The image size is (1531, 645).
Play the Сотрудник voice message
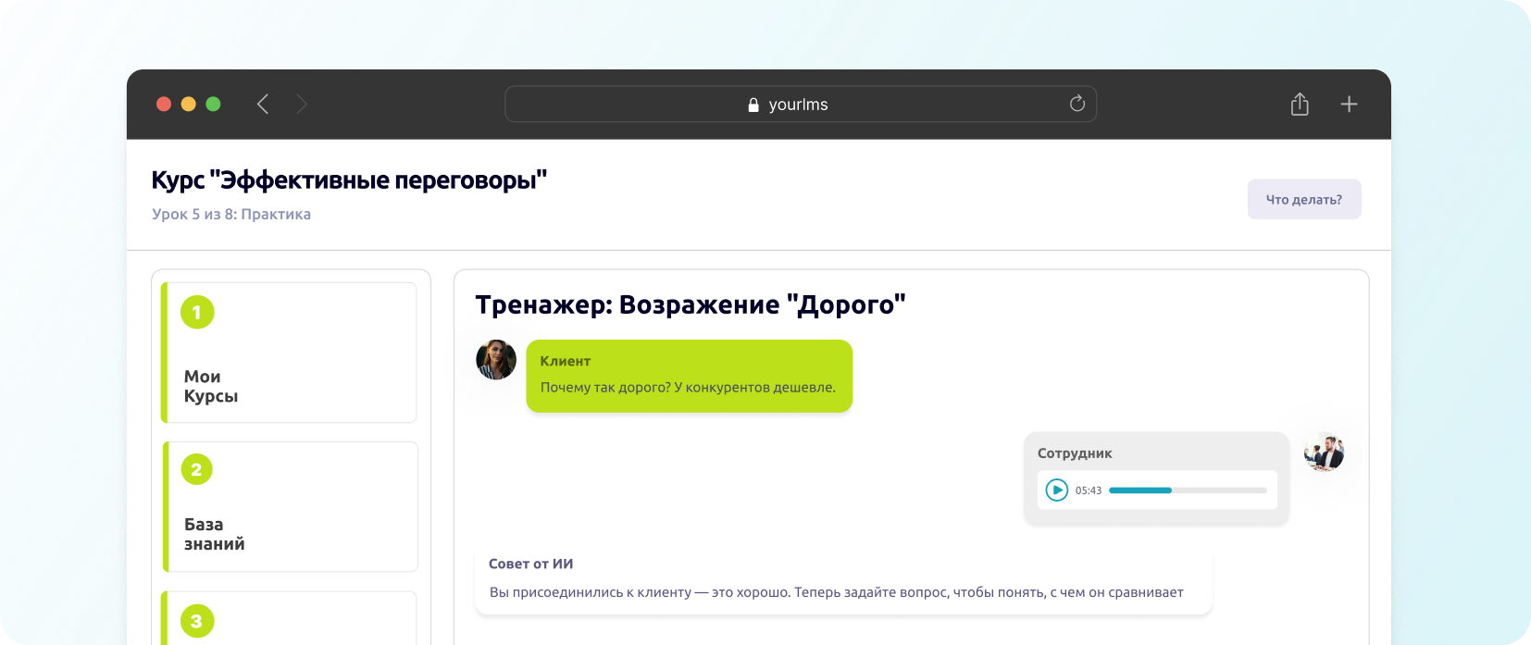(1056, 490)
